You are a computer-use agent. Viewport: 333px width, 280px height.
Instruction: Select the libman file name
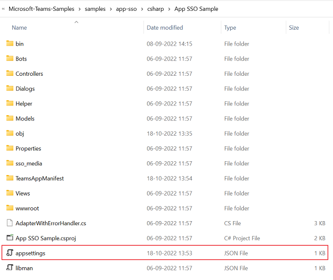[24, 268]
